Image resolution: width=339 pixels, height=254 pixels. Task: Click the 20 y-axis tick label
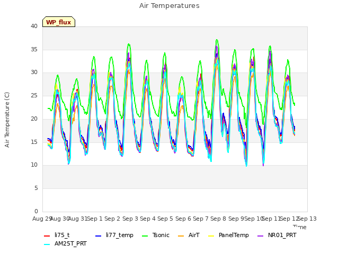click(34, 119)
